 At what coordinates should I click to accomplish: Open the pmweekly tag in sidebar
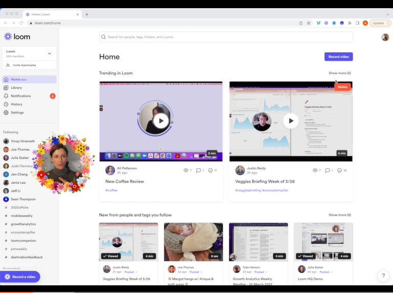19,249
